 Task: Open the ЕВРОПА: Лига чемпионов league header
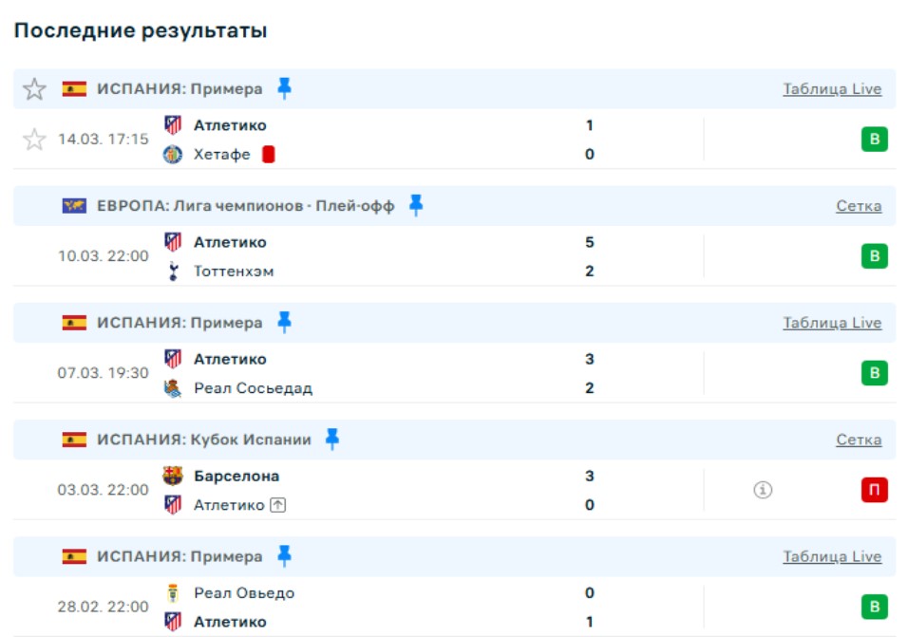click(x=245, y=206)
